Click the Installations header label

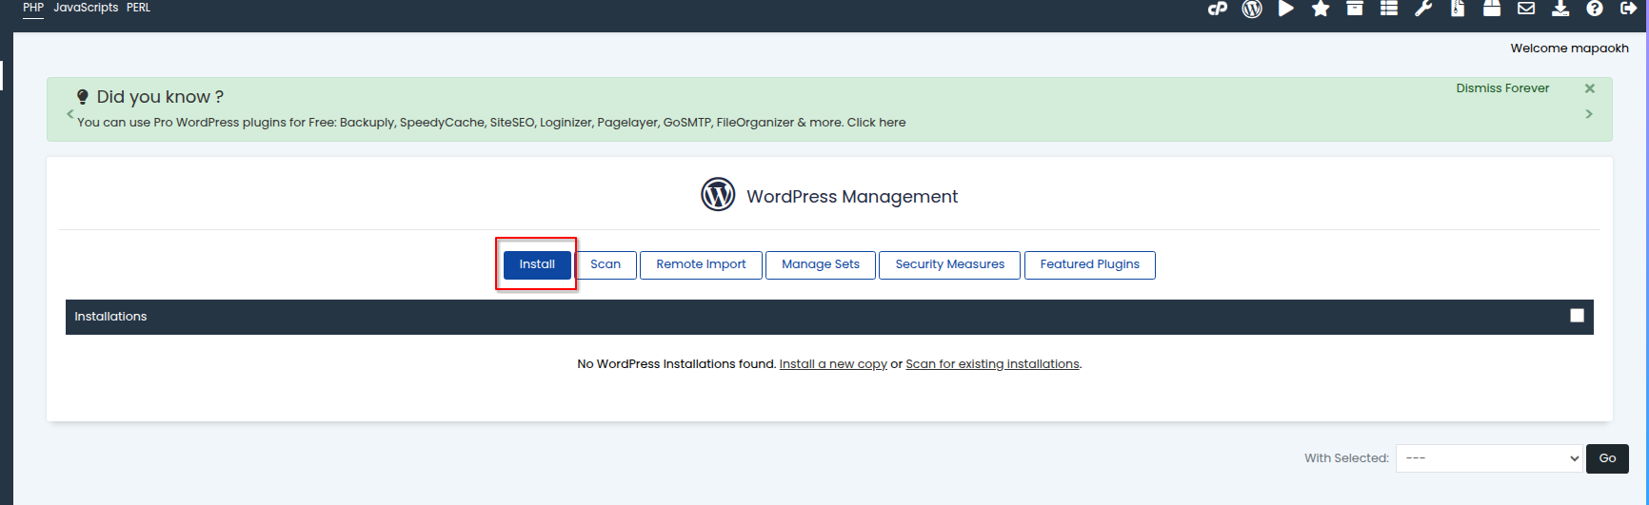110,317
